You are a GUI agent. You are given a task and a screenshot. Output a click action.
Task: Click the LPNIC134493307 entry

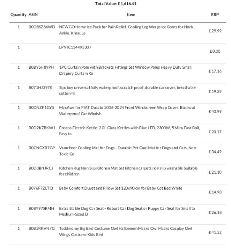click(75, 47)
